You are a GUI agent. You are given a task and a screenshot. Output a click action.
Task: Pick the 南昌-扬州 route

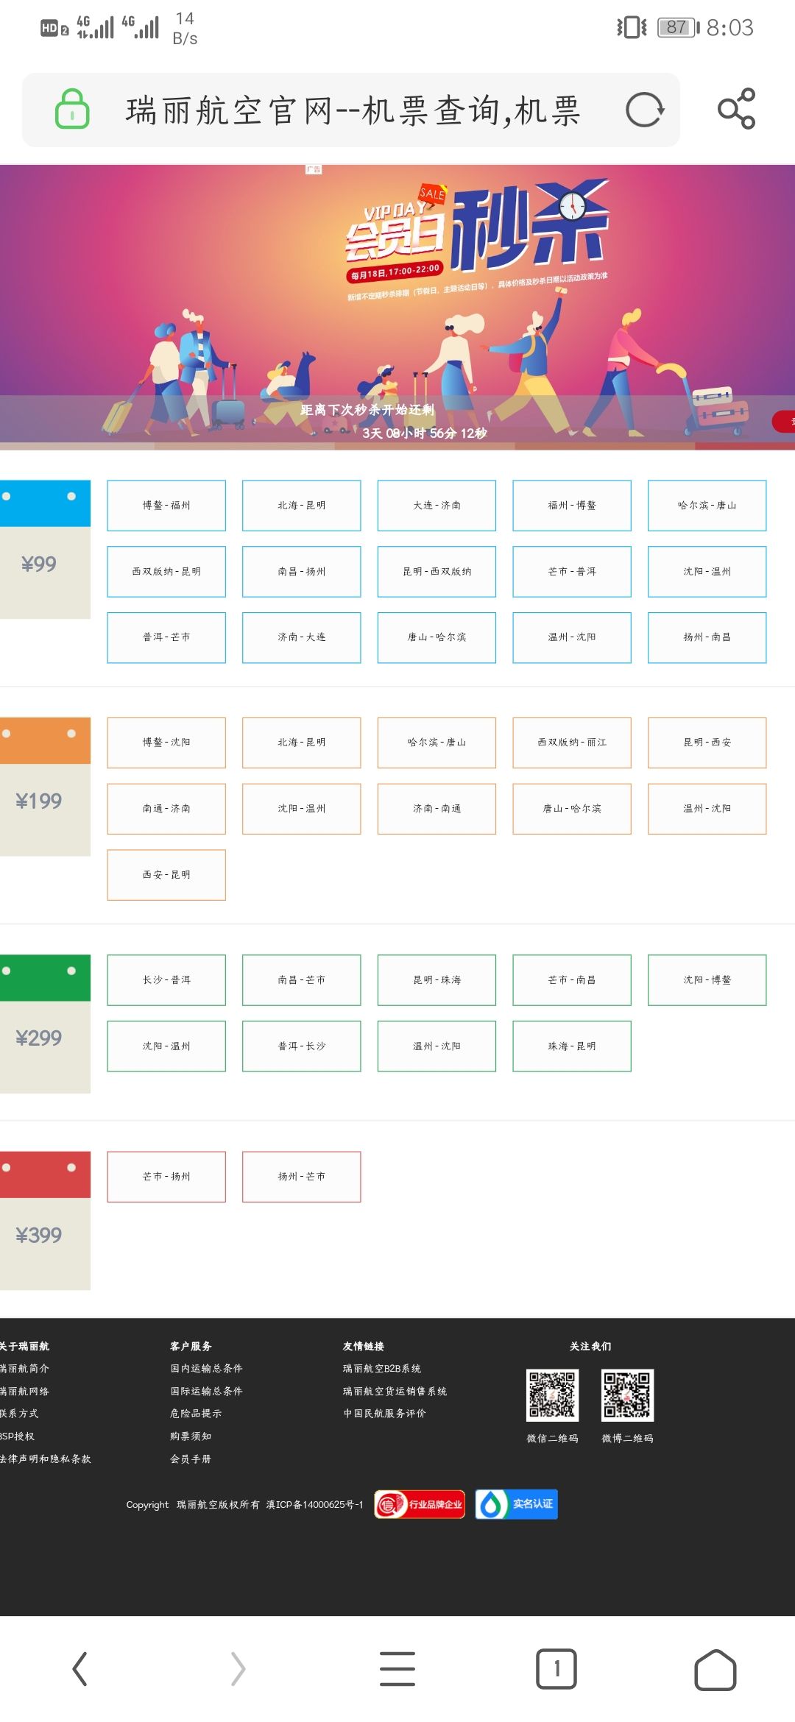coord(302,572)
